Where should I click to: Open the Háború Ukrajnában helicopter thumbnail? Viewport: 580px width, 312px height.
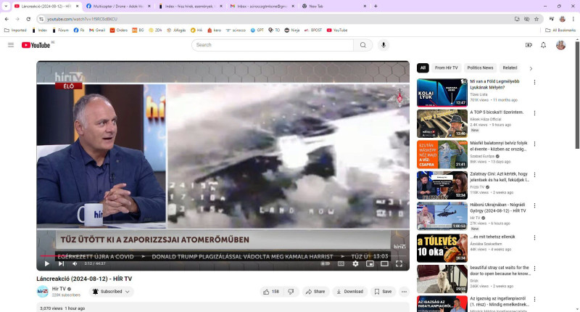click(x=442, y=215)
